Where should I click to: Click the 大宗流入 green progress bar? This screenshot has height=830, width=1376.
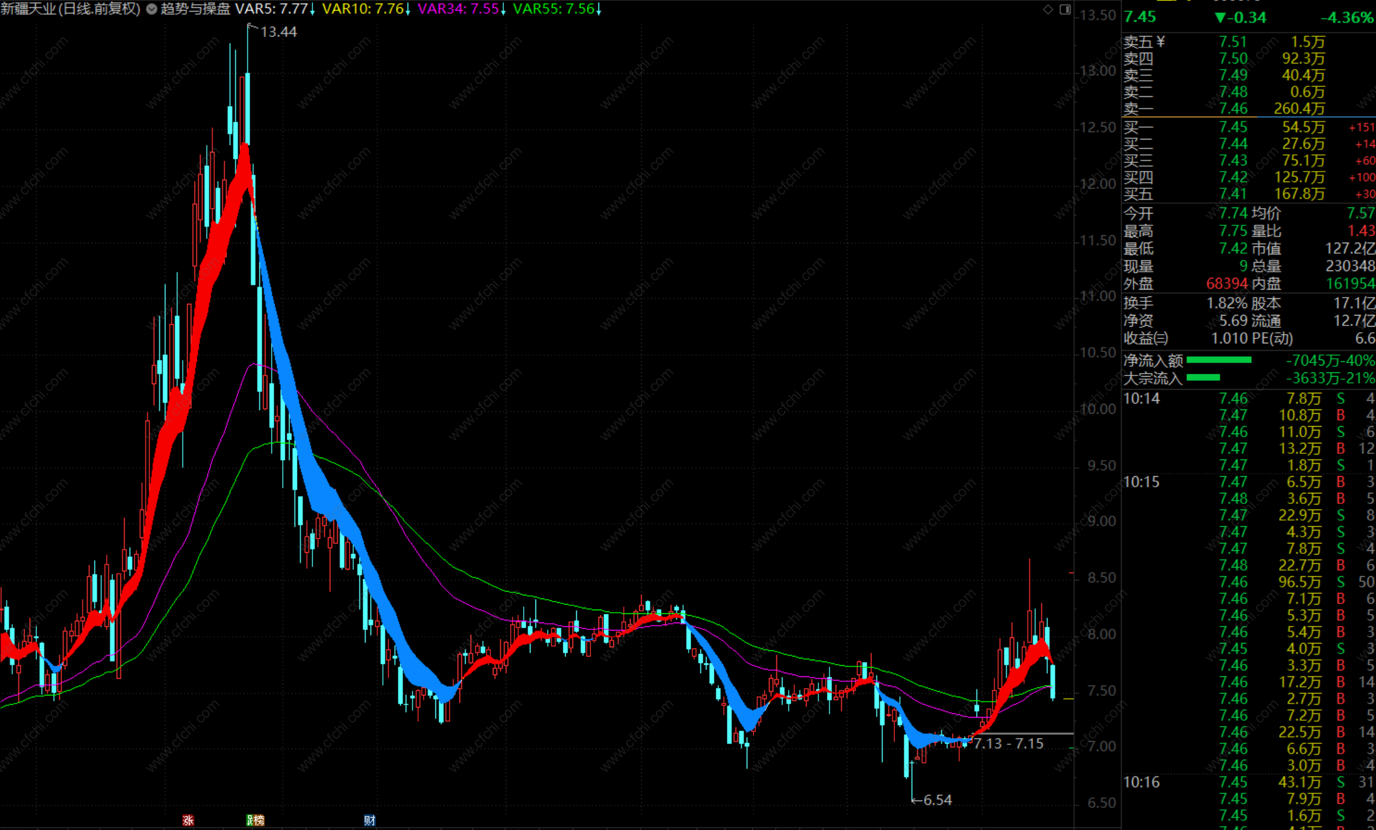1203,377
